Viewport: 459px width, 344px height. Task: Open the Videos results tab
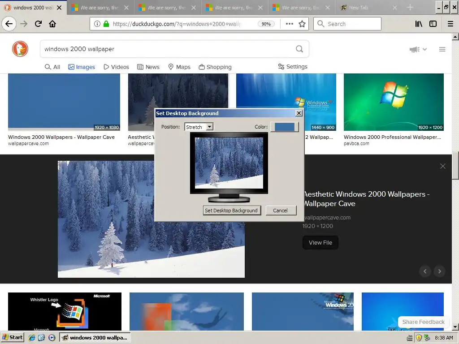[x=116, y=67]
